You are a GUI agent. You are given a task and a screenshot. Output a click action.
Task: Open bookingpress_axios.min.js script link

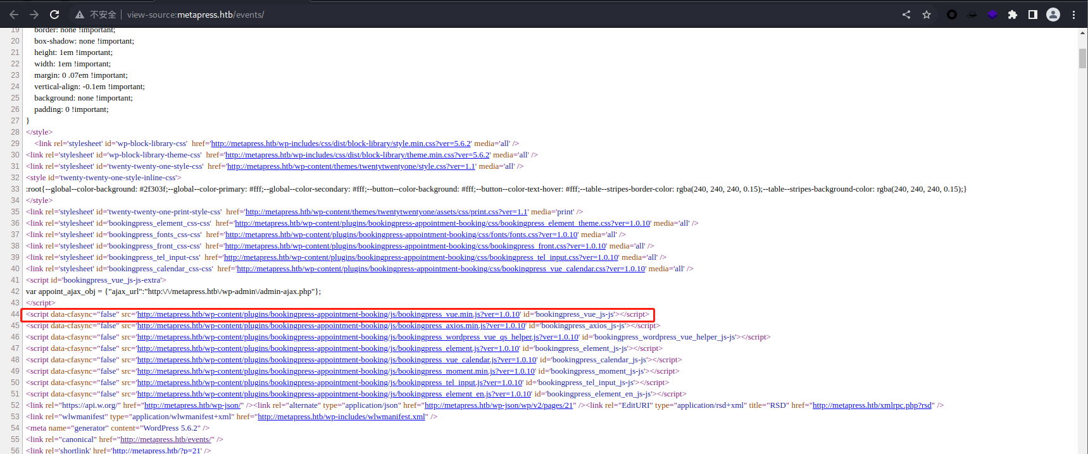[x=331, y=326]
